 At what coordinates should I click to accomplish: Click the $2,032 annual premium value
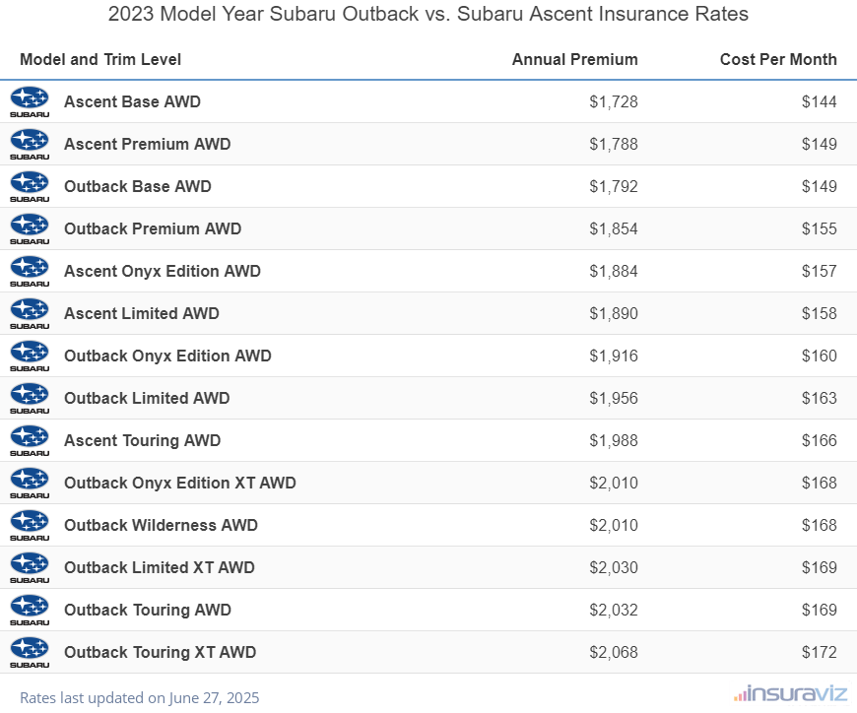[x=614, y=611]
